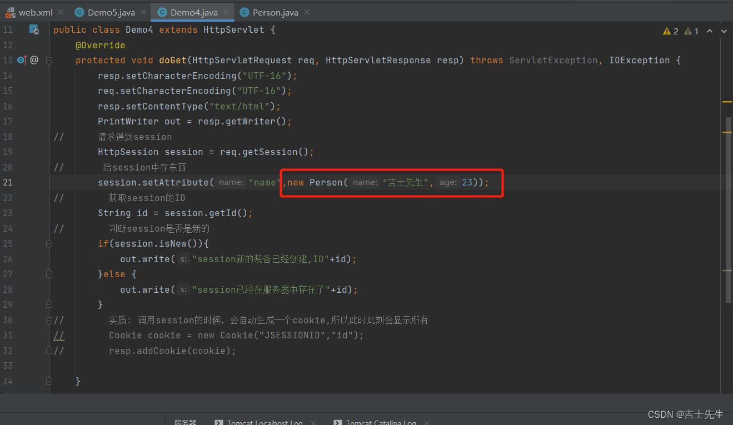Open the Person.java editor tab

pyautogui.click(x=276, y=12)
